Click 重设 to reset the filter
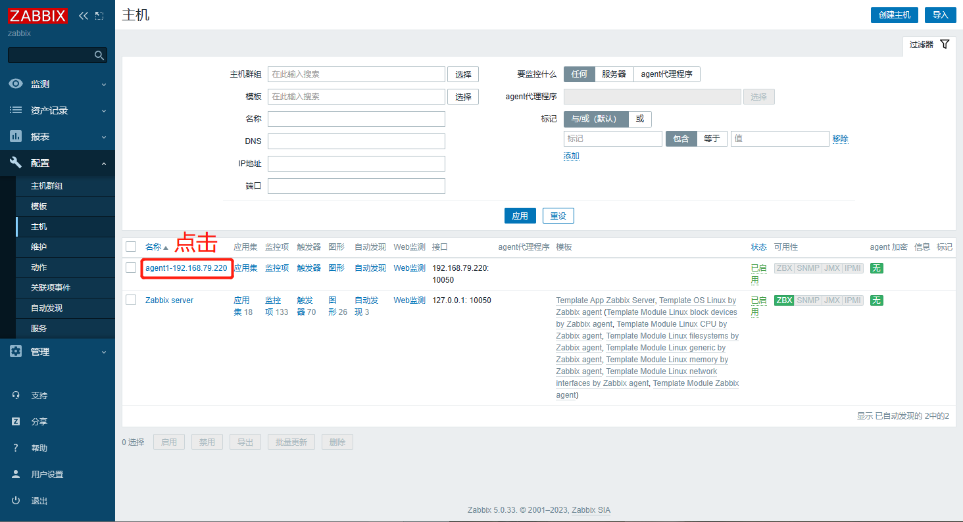 pyautogui.click(x=558, y=216)
